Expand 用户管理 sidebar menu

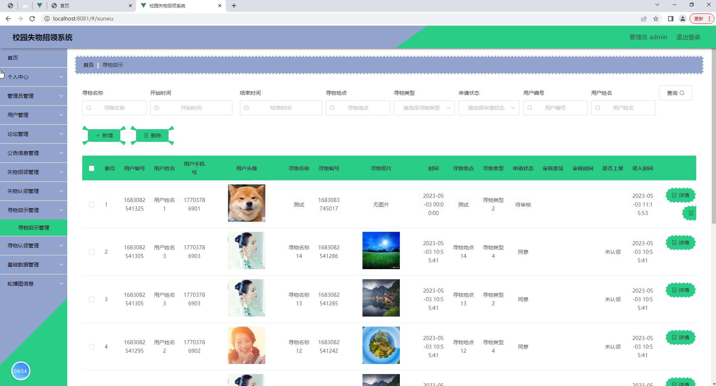pos(34,115)
